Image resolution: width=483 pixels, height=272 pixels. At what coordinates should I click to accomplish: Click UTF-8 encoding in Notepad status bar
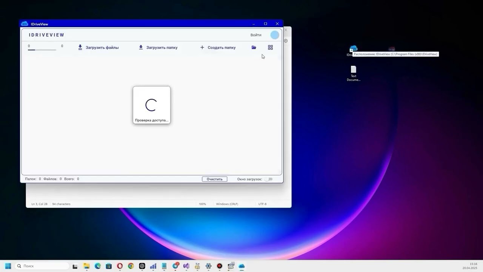(x=262, y=204)
